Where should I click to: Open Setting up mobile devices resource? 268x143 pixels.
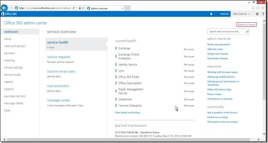(x=221, y=77)
